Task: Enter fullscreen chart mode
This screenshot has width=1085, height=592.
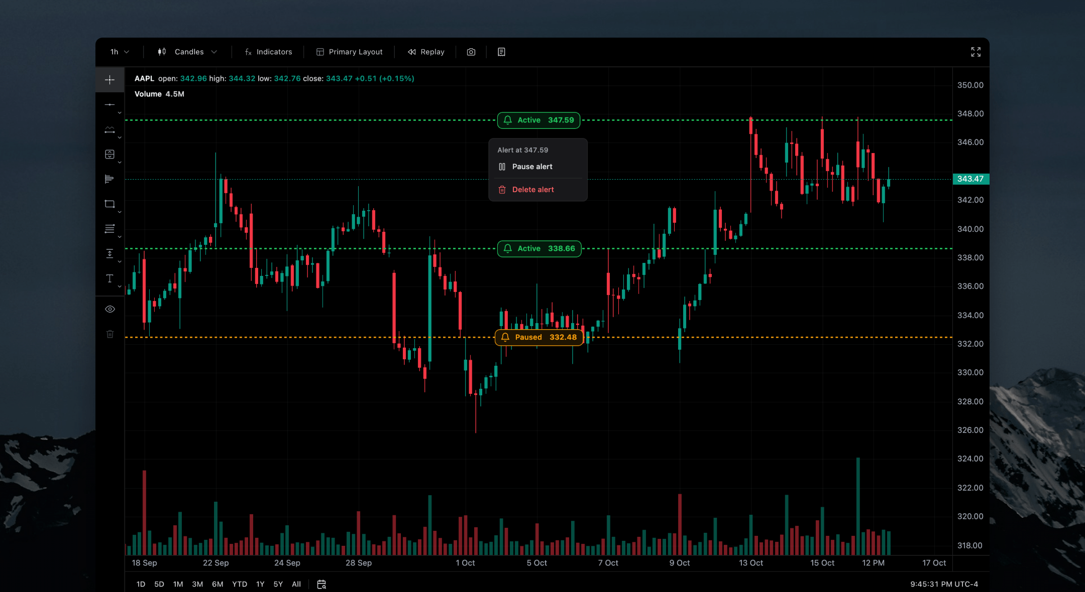Action: [x=975, y=52]
